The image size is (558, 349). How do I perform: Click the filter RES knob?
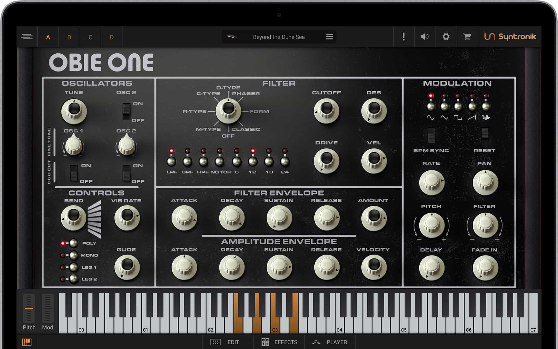(374, 111)
